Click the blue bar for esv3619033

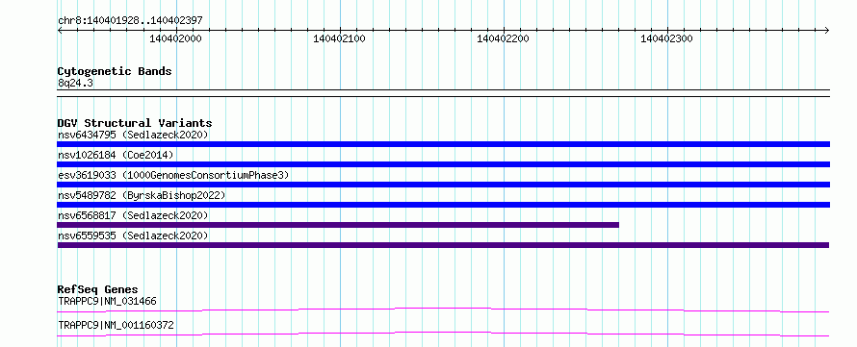click(443, 185)
